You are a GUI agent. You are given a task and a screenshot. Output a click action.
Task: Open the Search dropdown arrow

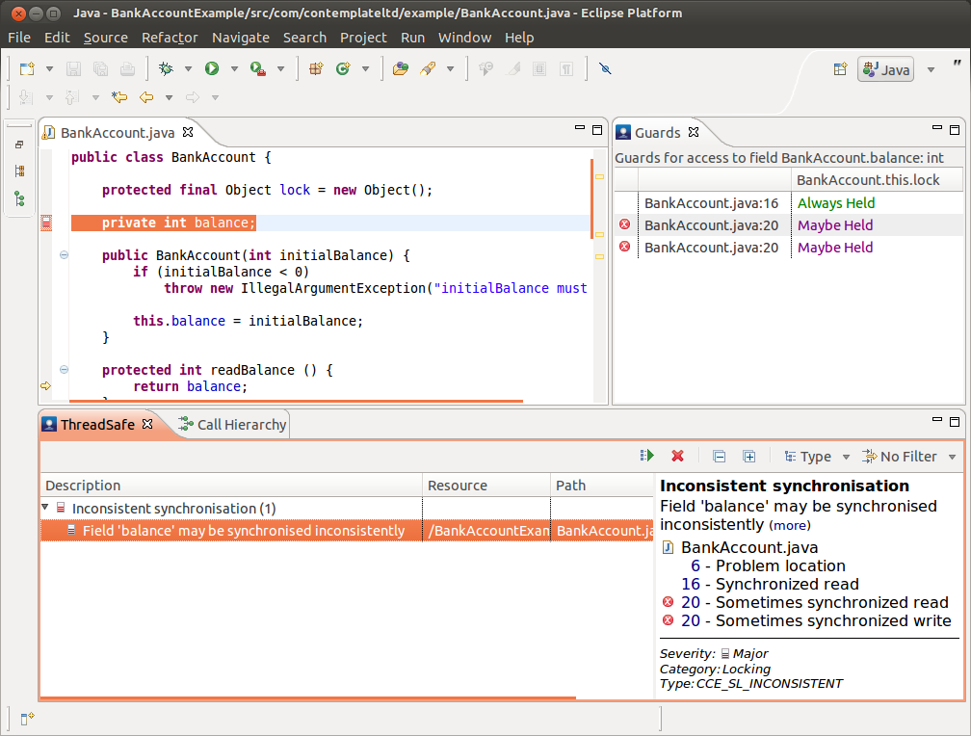tap(450, 68)
